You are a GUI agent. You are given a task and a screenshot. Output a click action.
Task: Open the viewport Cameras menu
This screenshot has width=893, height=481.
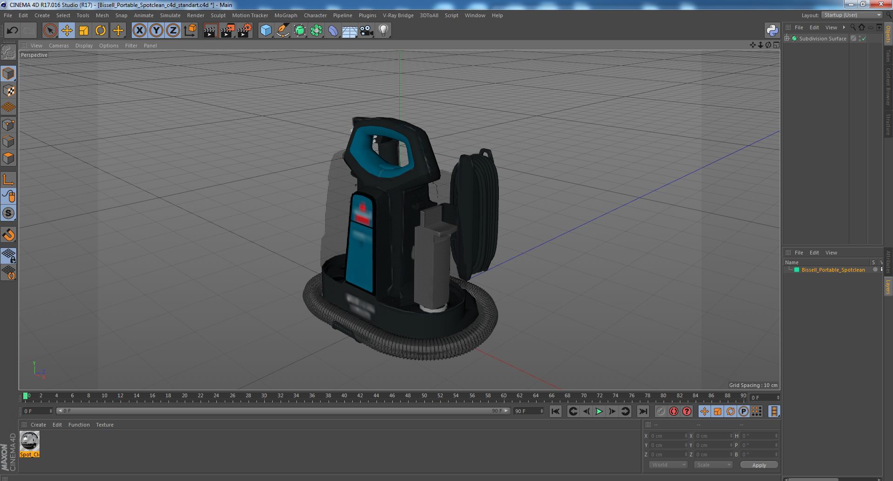(x=59, y=46)
